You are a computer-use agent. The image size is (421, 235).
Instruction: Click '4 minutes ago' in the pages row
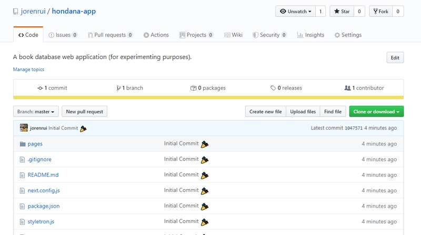pyautogui.click(x=379, y=144)
